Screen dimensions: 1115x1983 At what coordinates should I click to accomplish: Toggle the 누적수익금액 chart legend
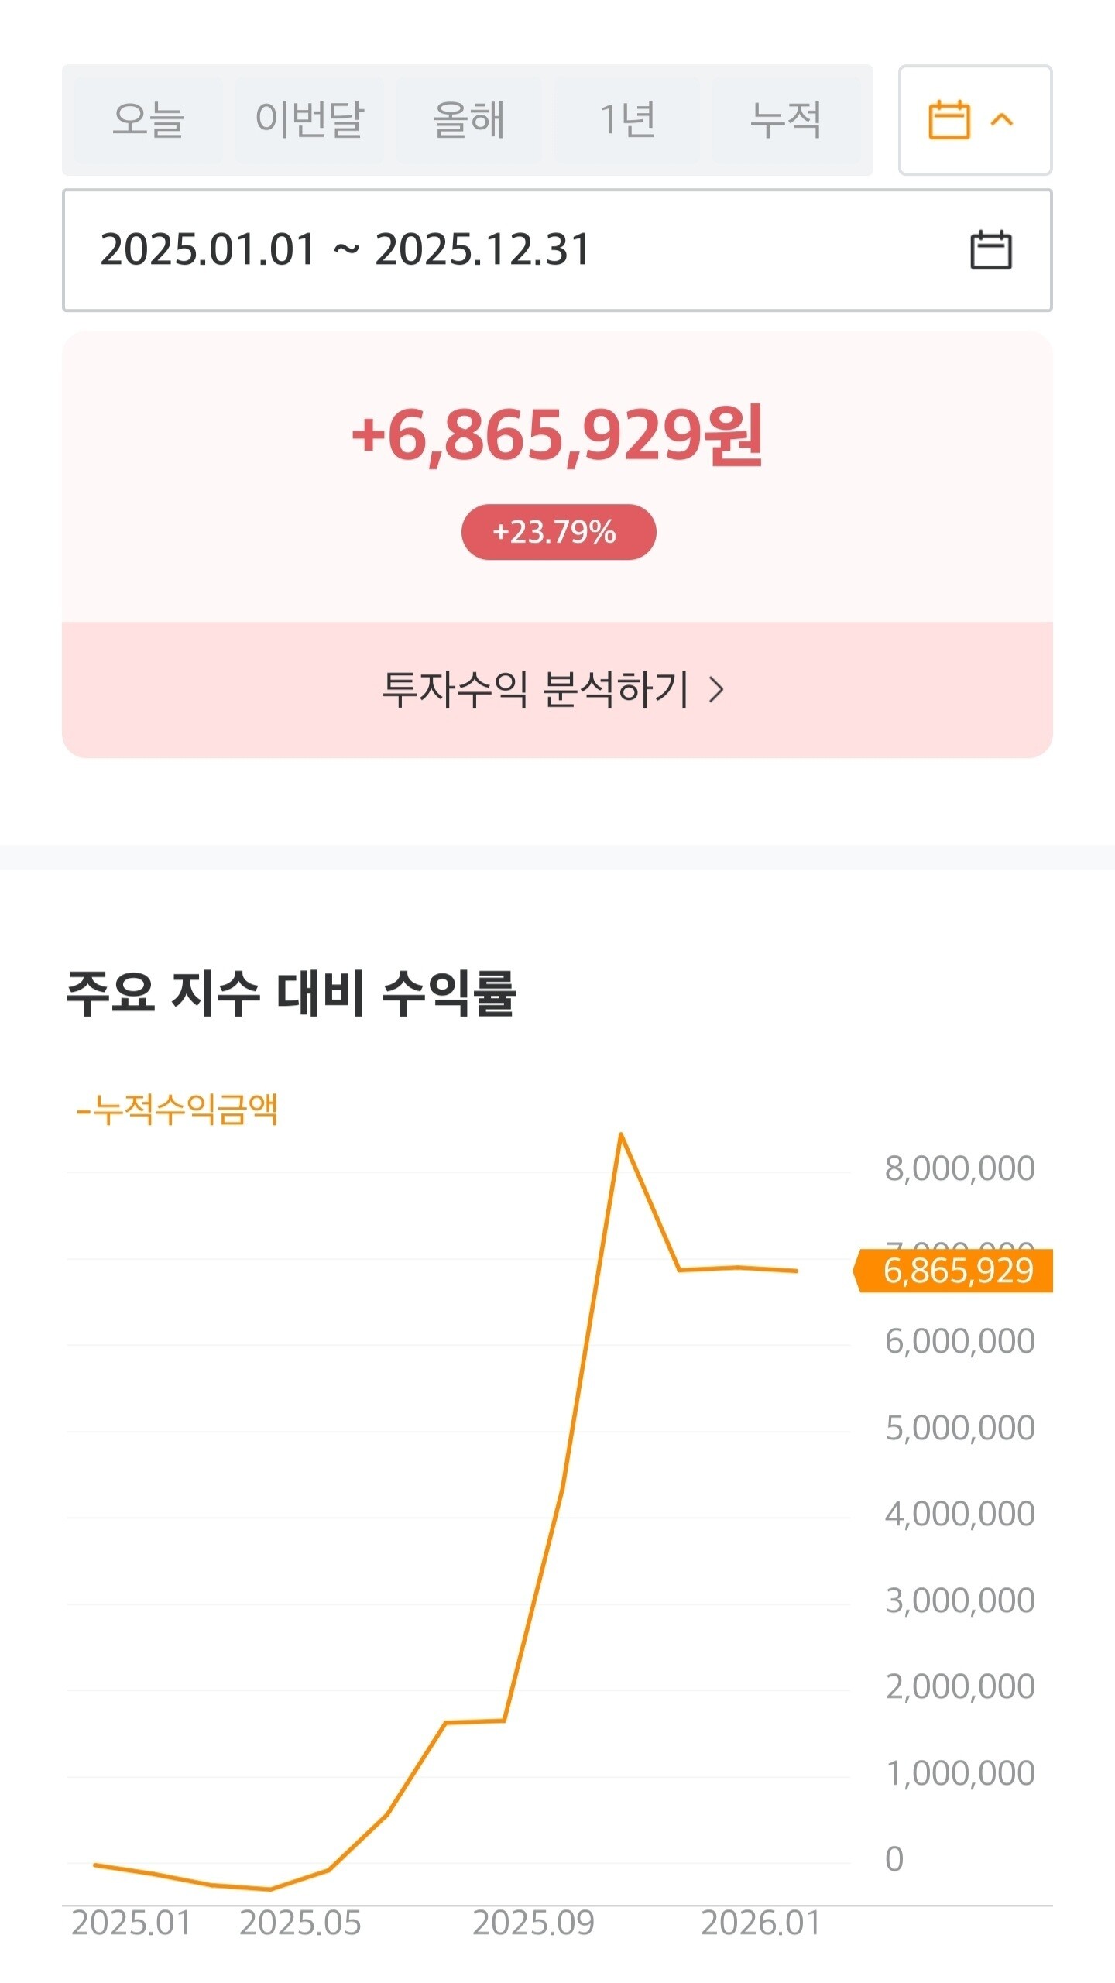[177, 1110]
